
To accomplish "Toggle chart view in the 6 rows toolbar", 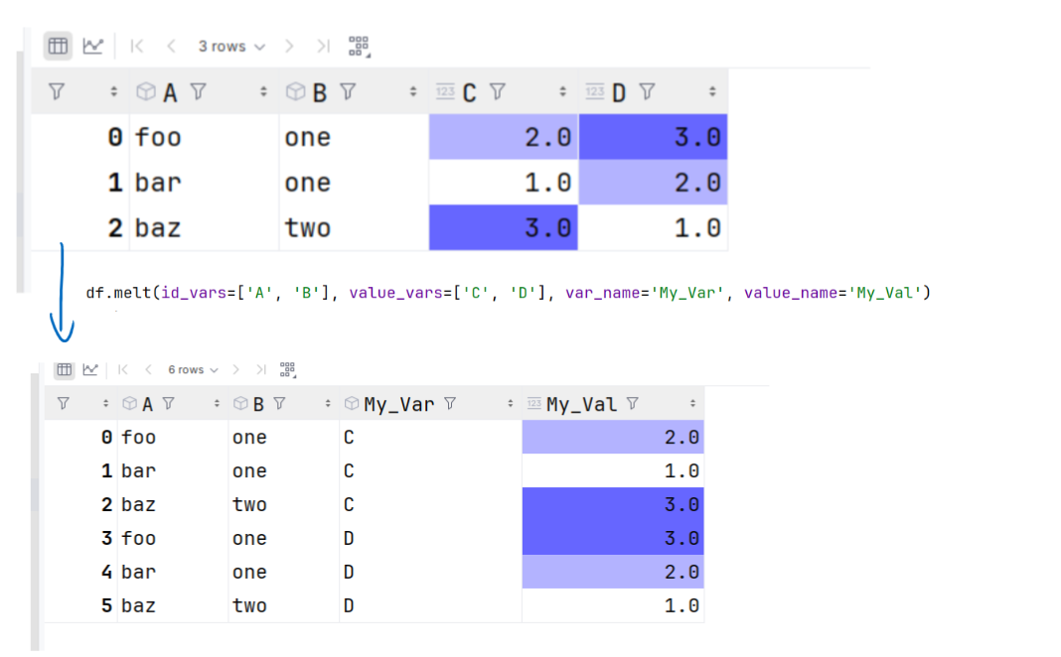I will click(x=90, y=370).
